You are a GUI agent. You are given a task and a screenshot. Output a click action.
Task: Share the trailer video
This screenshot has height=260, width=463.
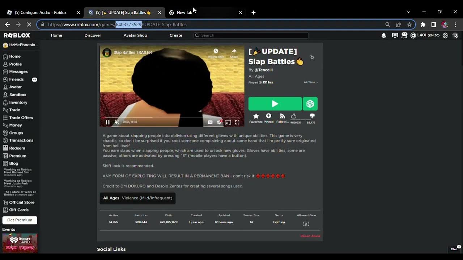[x=234, y=53]
